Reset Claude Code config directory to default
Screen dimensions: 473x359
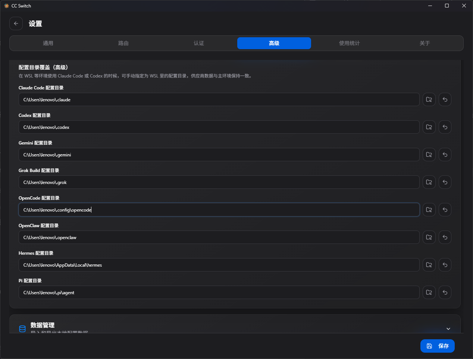[445, 99]
